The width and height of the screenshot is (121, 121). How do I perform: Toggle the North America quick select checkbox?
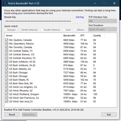tap(20, 30)
